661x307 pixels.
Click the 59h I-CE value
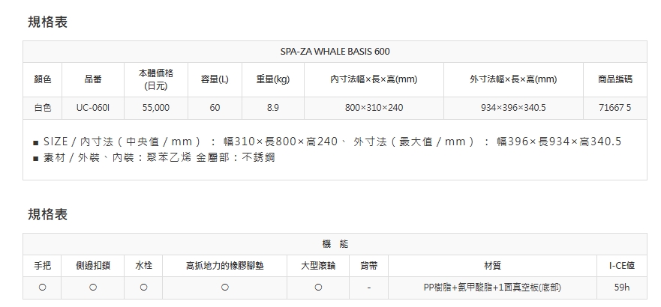tap(621, 288)
